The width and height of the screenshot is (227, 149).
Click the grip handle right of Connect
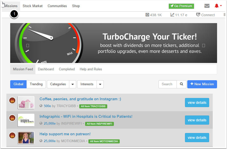click(224, 15)
